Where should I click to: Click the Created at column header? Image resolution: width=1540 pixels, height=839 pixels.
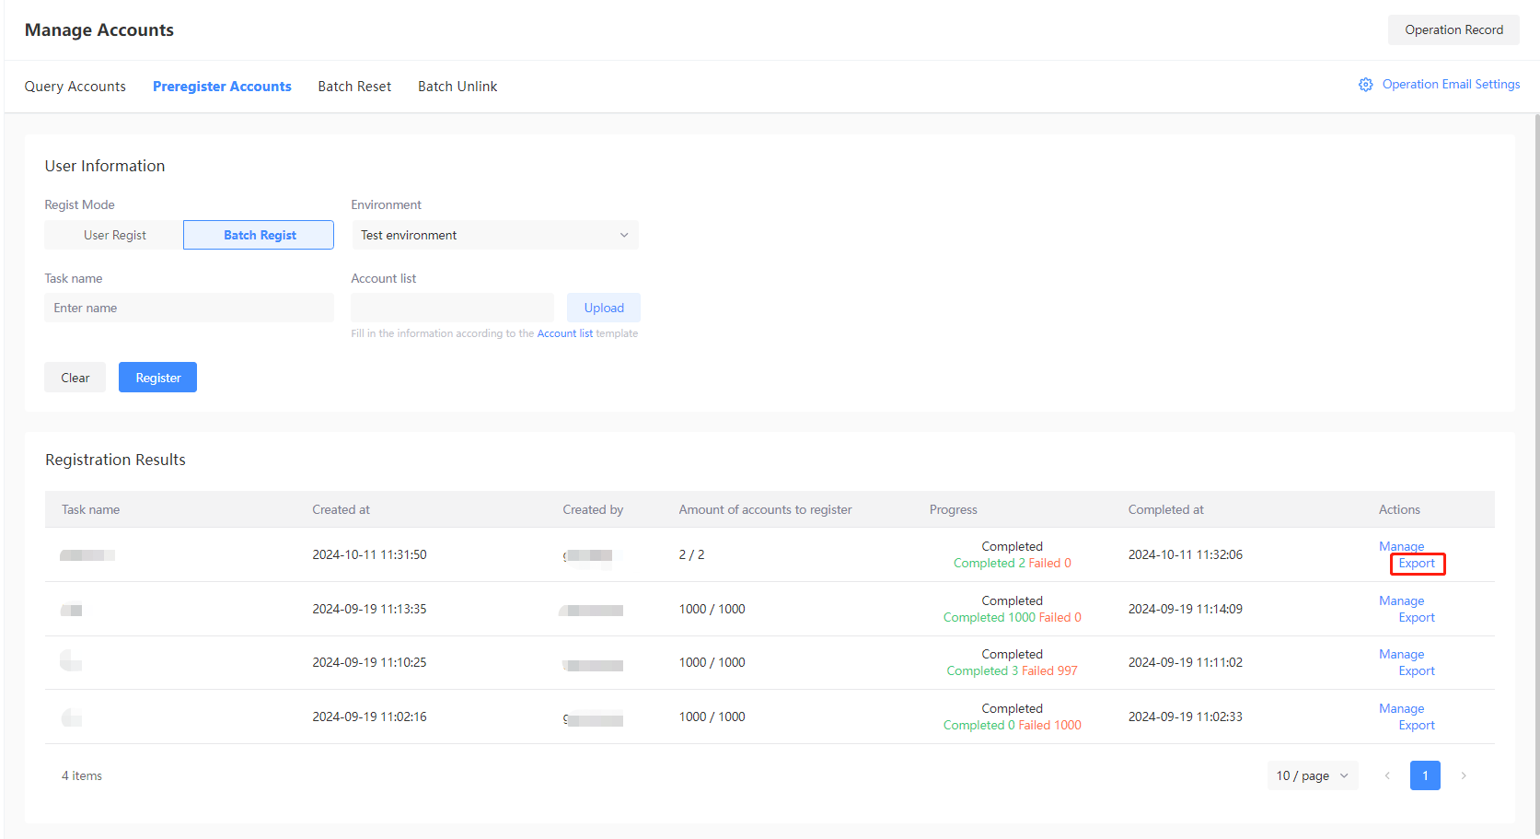(x=341, y=509)
